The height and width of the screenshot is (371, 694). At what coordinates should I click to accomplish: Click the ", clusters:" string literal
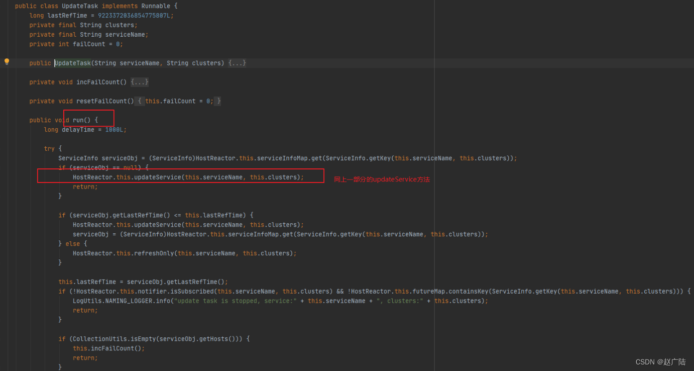[x=400, y=301]
